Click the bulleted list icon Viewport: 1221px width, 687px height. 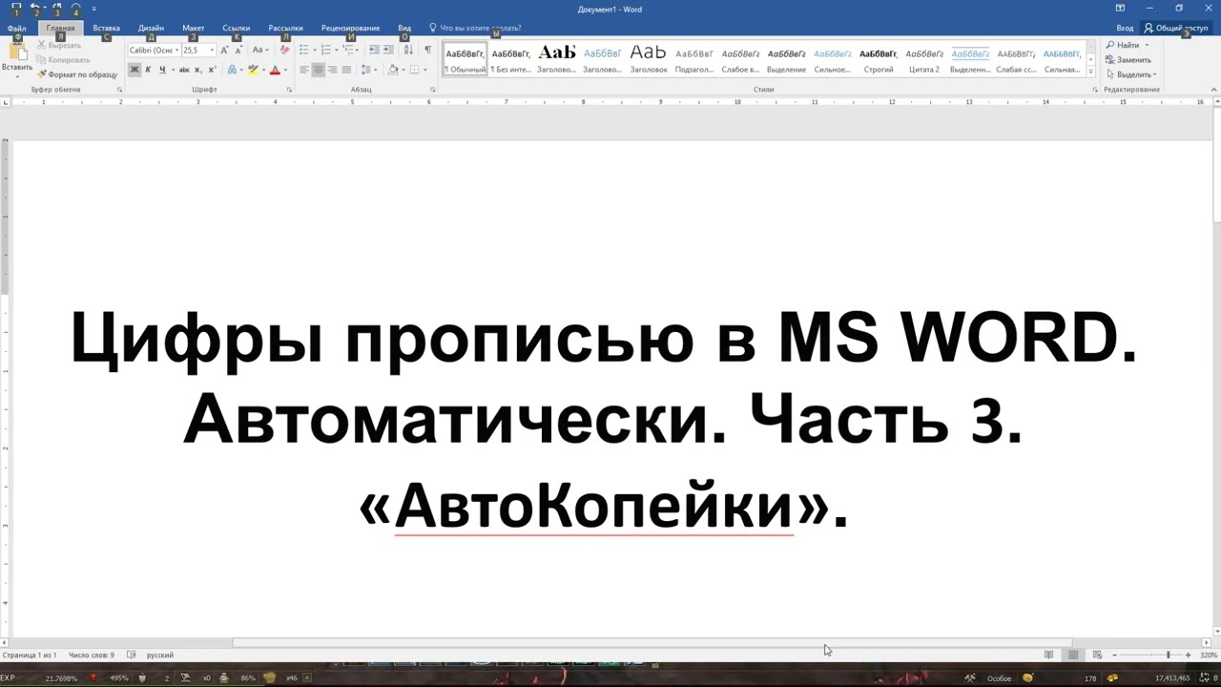click(x=304, y=50)
